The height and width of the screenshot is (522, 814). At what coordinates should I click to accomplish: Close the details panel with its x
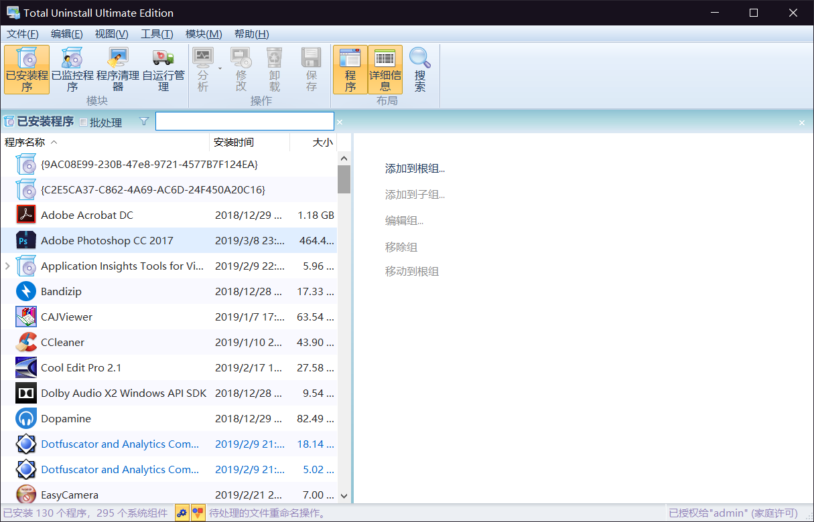pos(802,123)
